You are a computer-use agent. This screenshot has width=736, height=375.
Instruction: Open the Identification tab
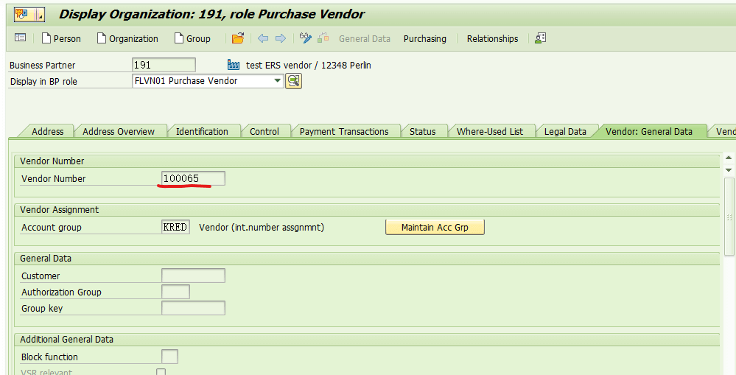(202, 132)
